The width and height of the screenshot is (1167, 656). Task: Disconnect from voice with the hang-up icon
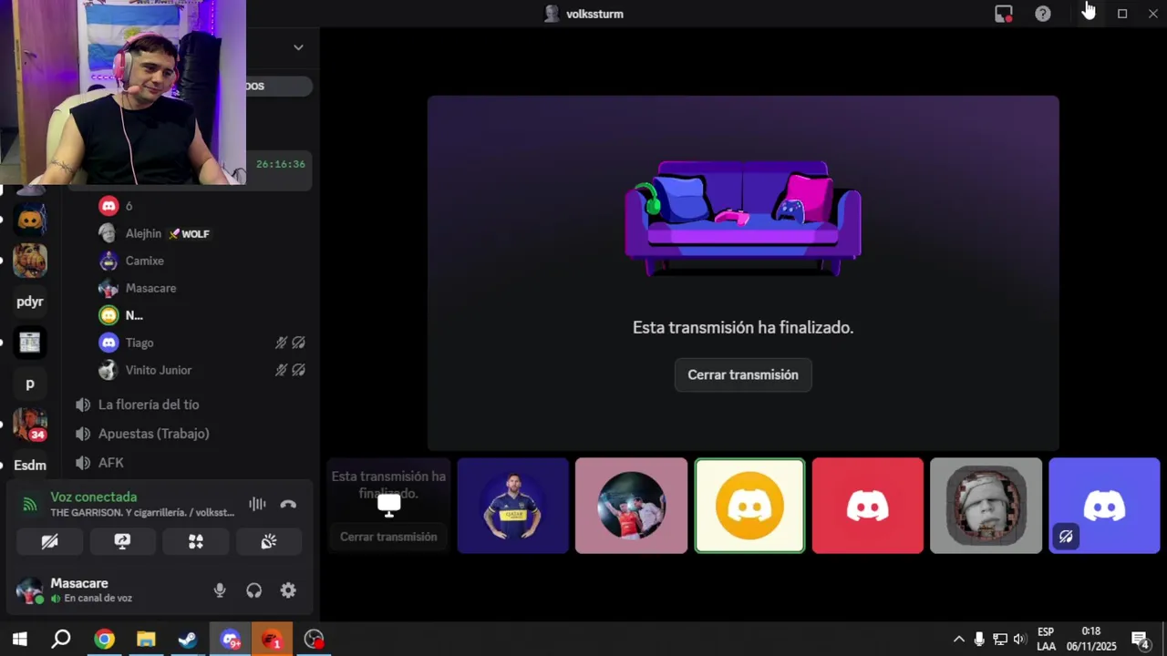[x=288, y=505]
